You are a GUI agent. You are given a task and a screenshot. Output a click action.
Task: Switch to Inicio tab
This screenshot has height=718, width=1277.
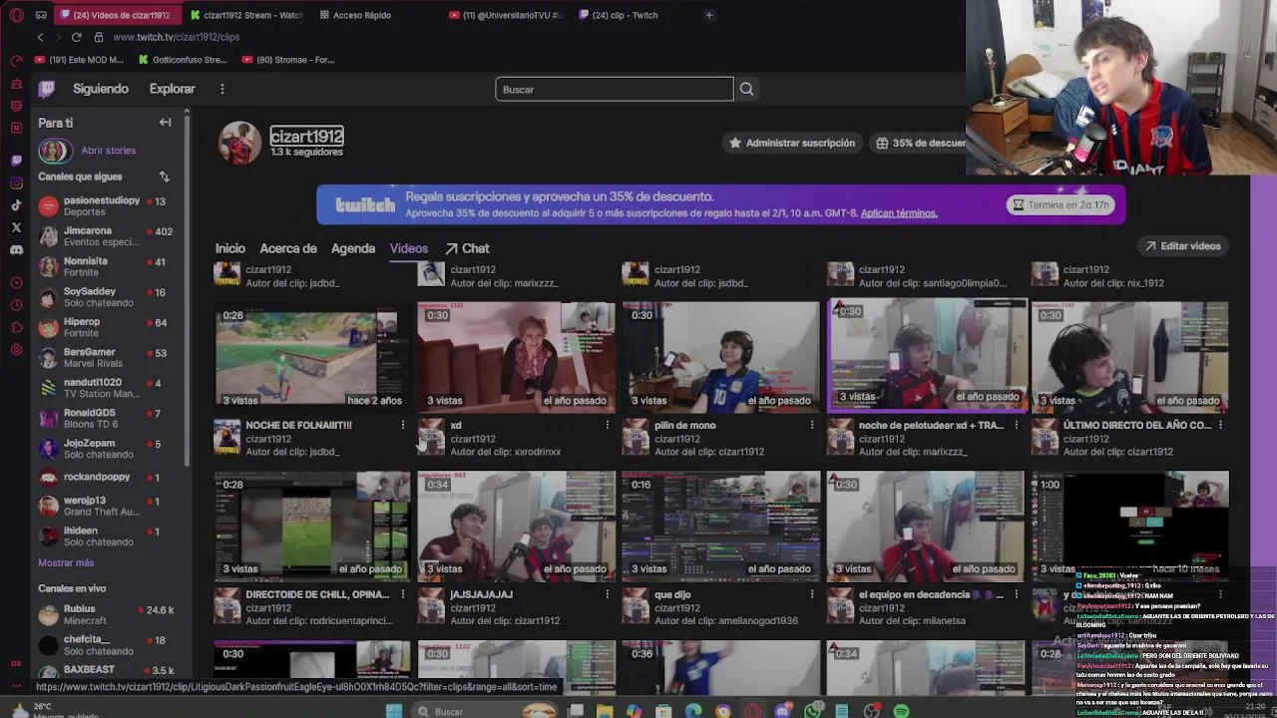[x=229, y=248]
